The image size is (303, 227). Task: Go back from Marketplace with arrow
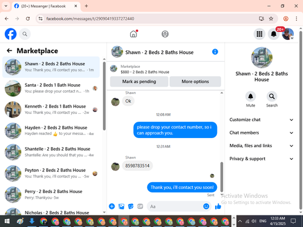click(9, 51)
